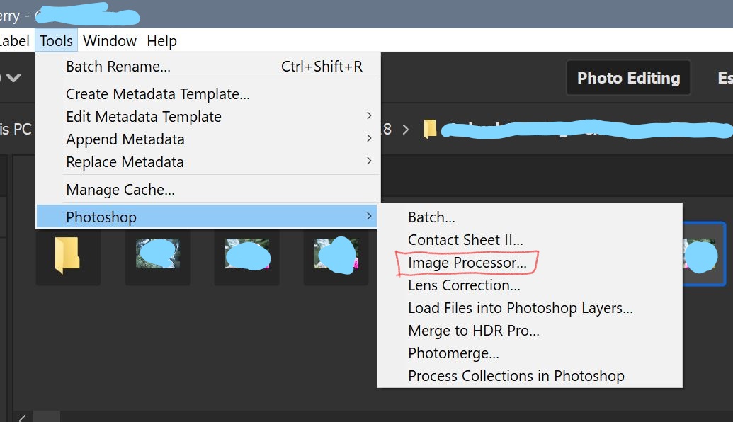Open the Window menu

coord(109,40)
